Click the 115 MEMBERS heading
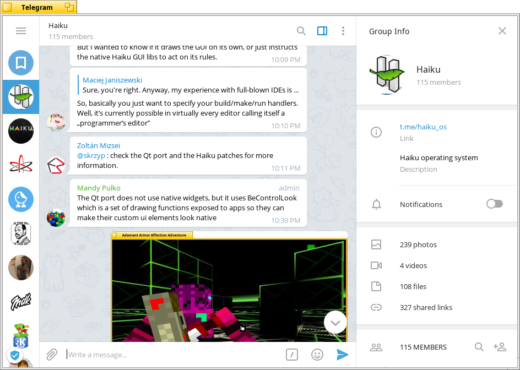The height and width of the screenshot is (370, 520). [x=423, y=347]
